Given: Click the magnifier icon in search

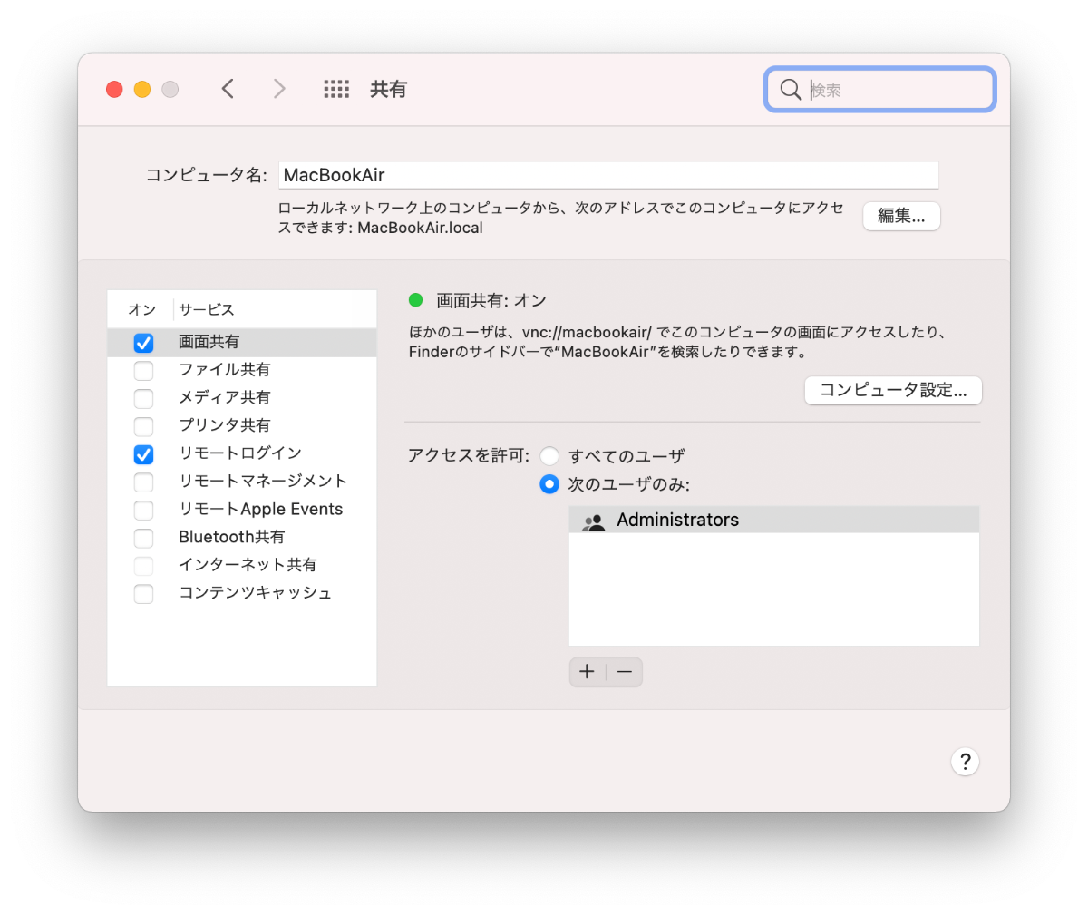Looking at the screenshot, I should 791,89.
